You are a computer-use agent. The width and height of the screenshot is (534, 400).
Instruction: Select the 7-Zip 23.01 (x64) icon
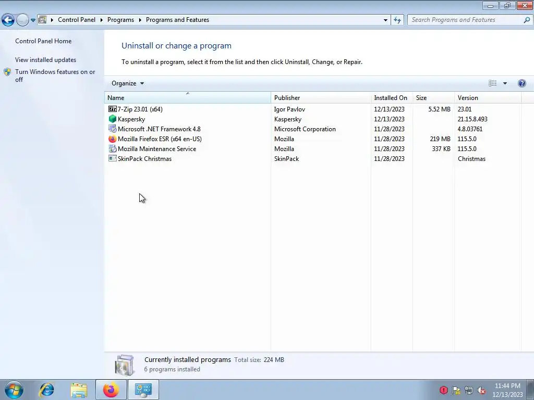tap(113, 109)
